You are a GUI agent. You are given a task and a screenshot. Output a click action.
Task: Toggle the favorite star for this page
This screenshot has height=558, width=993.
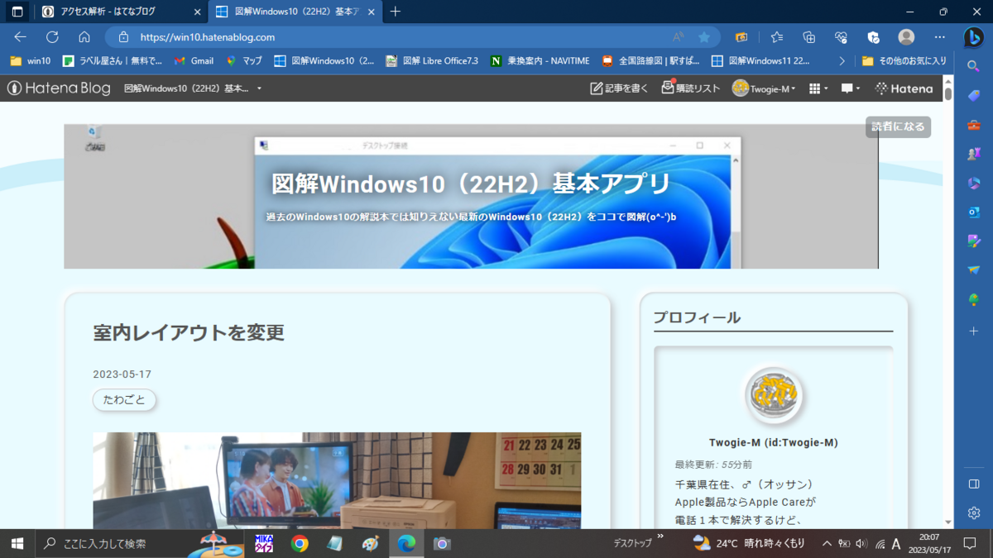[x=704, y=36]
